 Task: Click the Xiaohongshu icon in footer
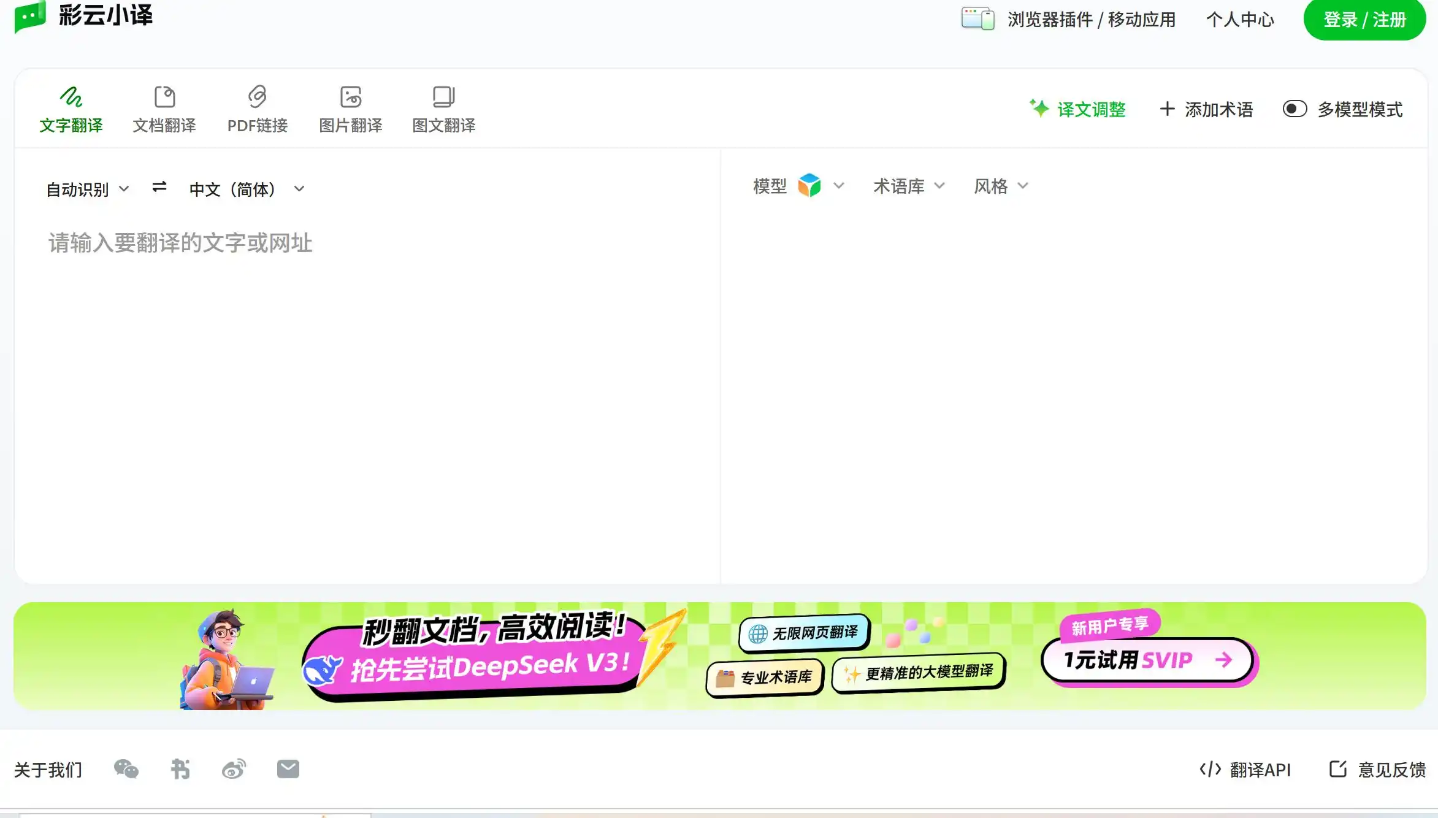[x=180, y=769]
